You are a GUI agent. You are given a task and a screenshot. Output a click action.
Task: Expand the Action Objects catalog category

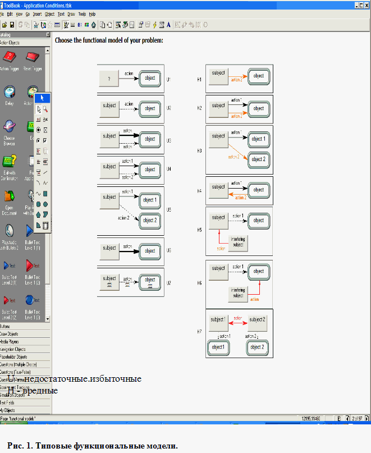pyautogui.click(x=25, y=43)
